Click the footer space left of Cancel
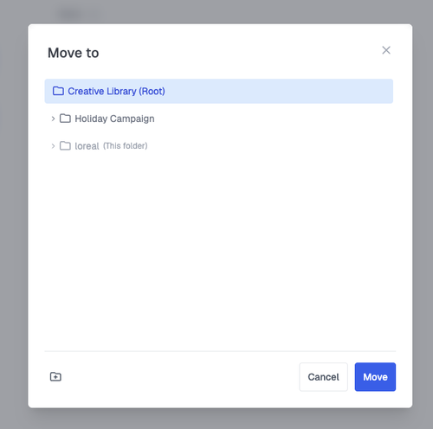 [x=179, y=377]
